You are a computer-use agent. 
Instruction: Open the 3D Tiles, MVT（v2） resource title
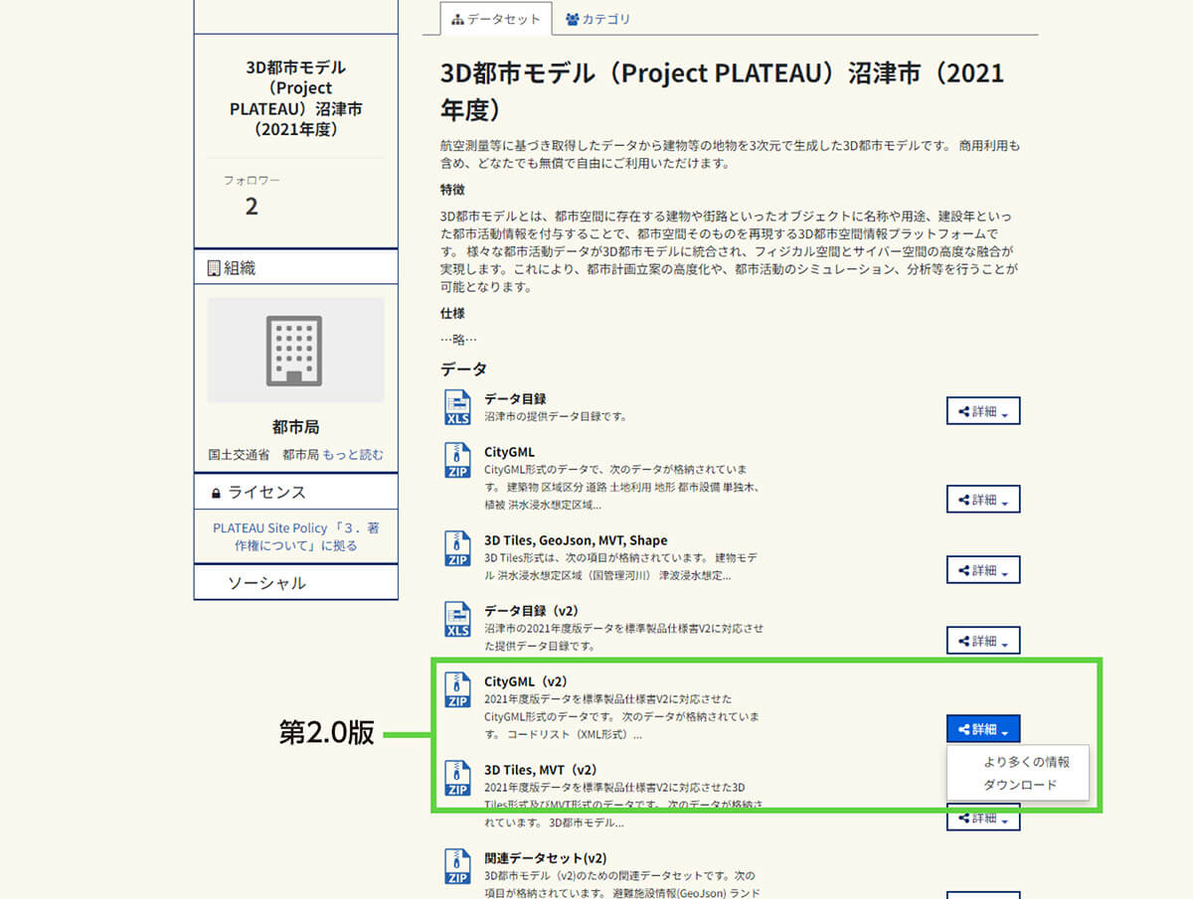[x=540, y=769]
